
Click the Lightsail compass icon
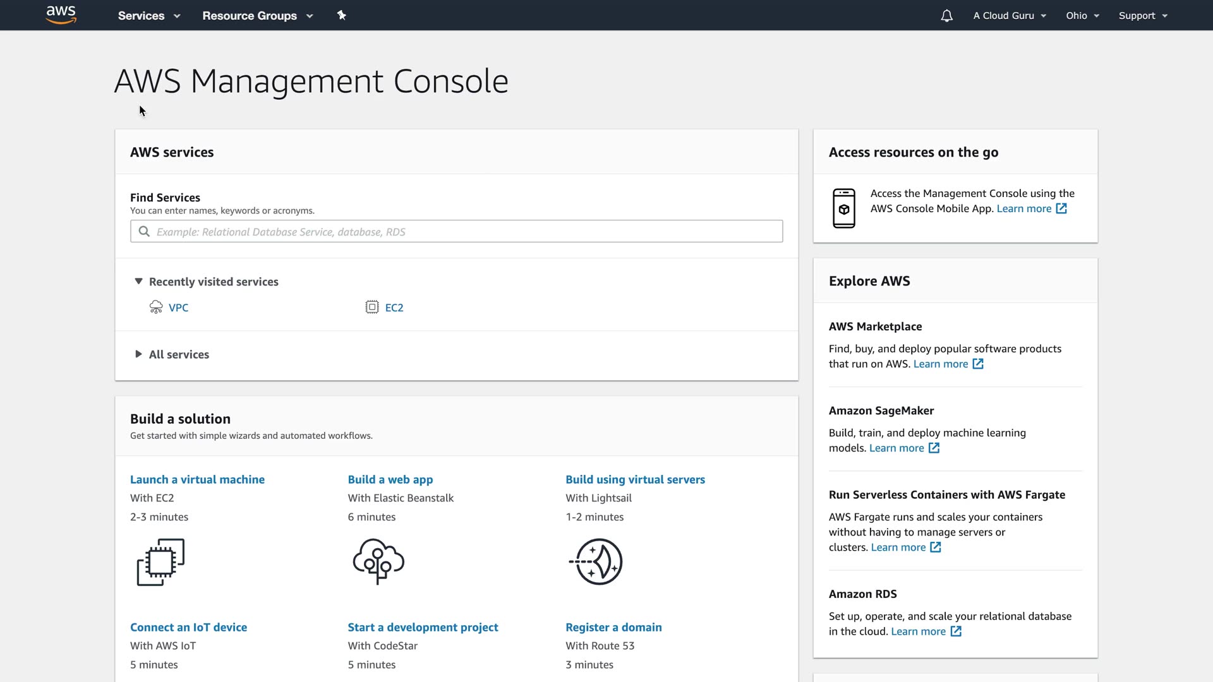596,561
